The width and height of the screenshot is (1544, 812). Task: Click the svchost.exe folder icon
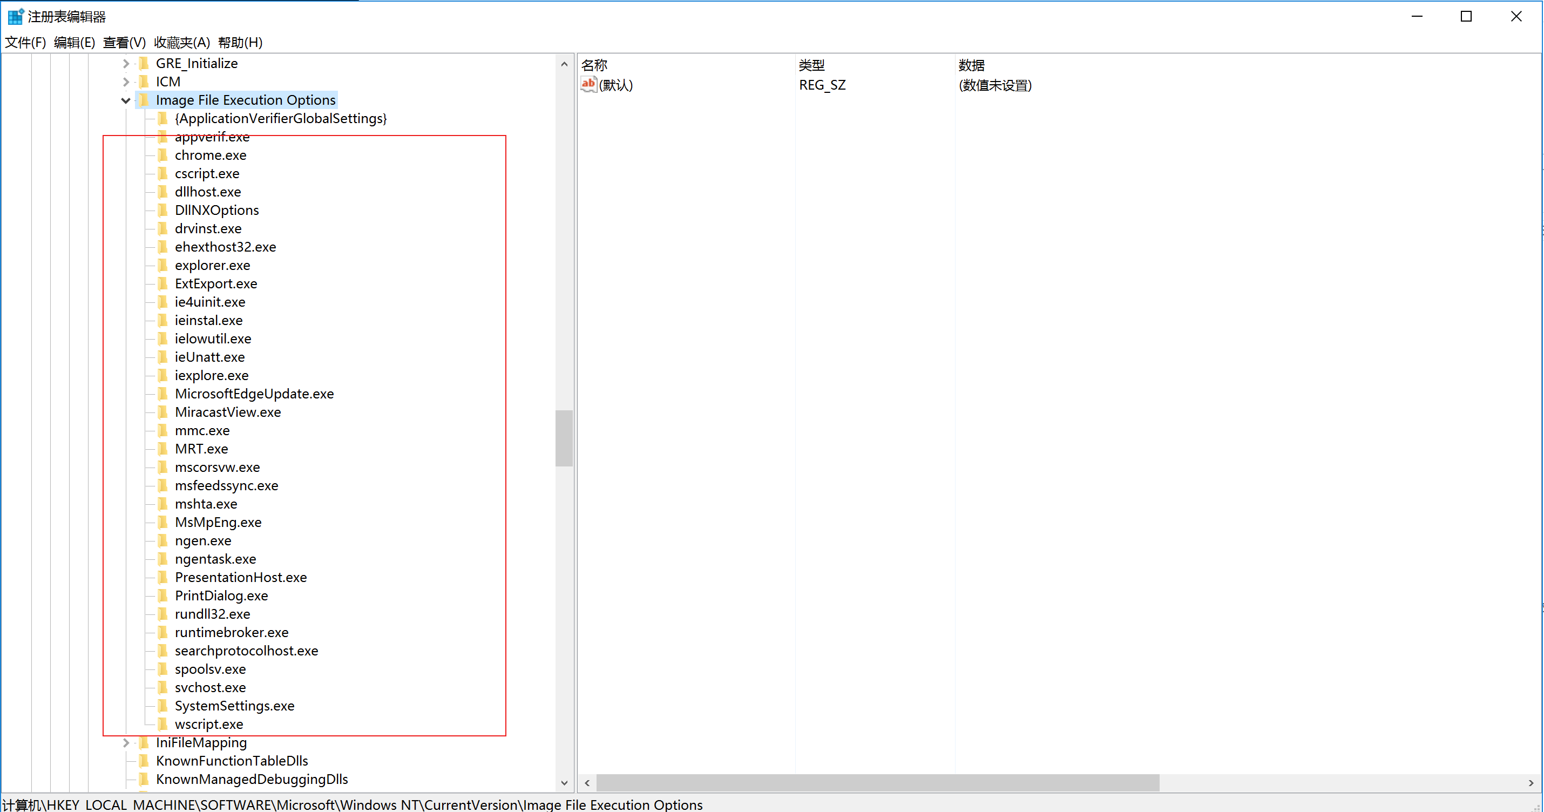pyautogui.click(x=162, y=687)
